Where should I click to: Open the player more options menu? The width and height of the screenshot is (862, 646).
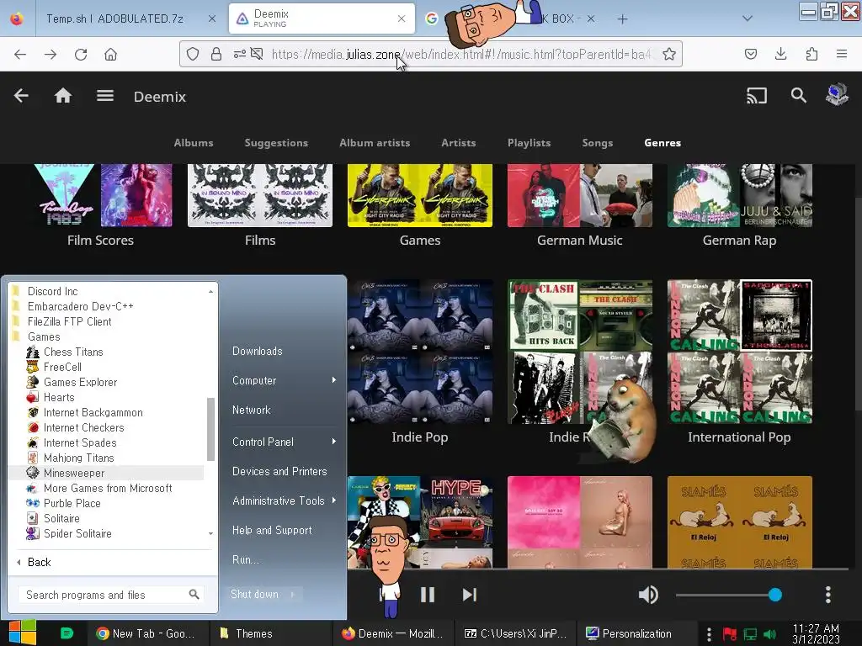[828, 595]
